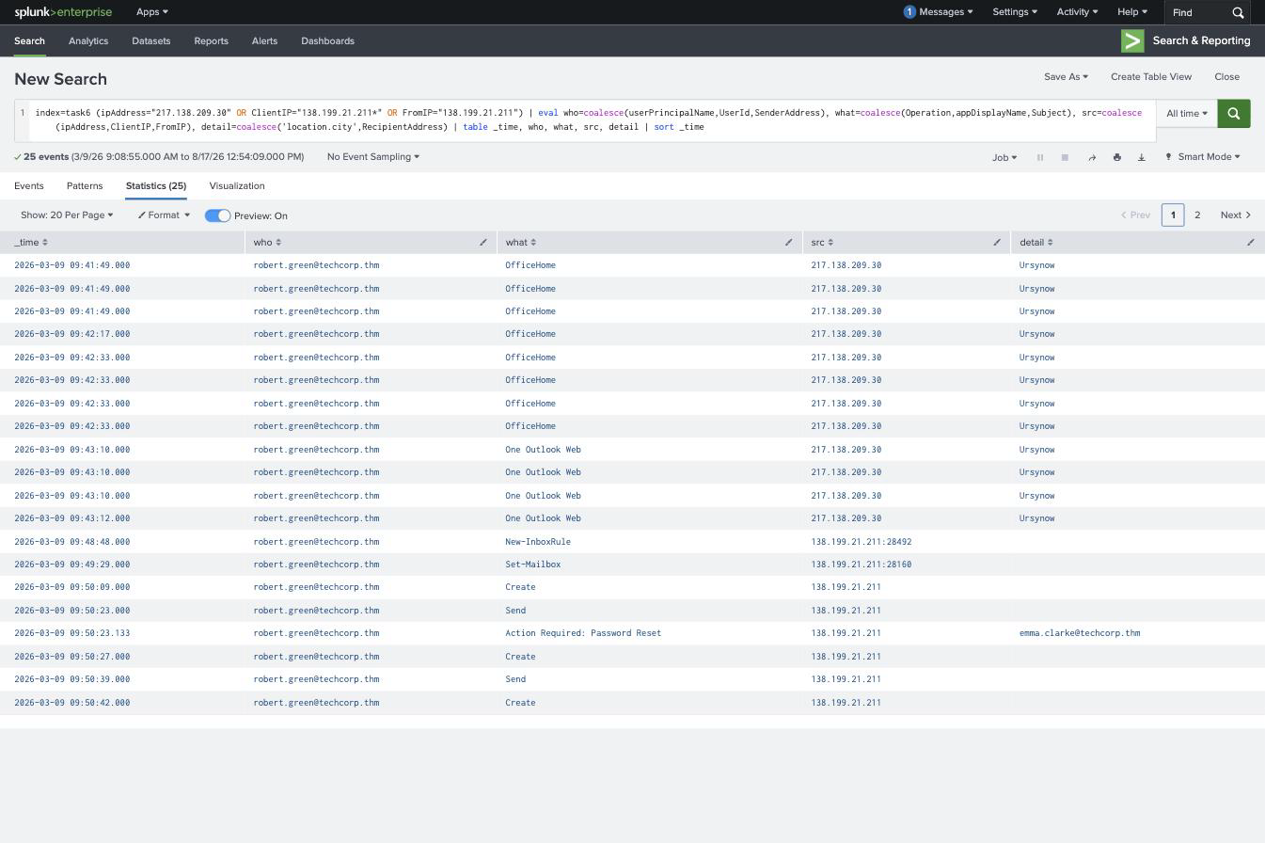This screenshot has height=843, width=1265.
Task: Sort by the who column header
Action: 267,243
